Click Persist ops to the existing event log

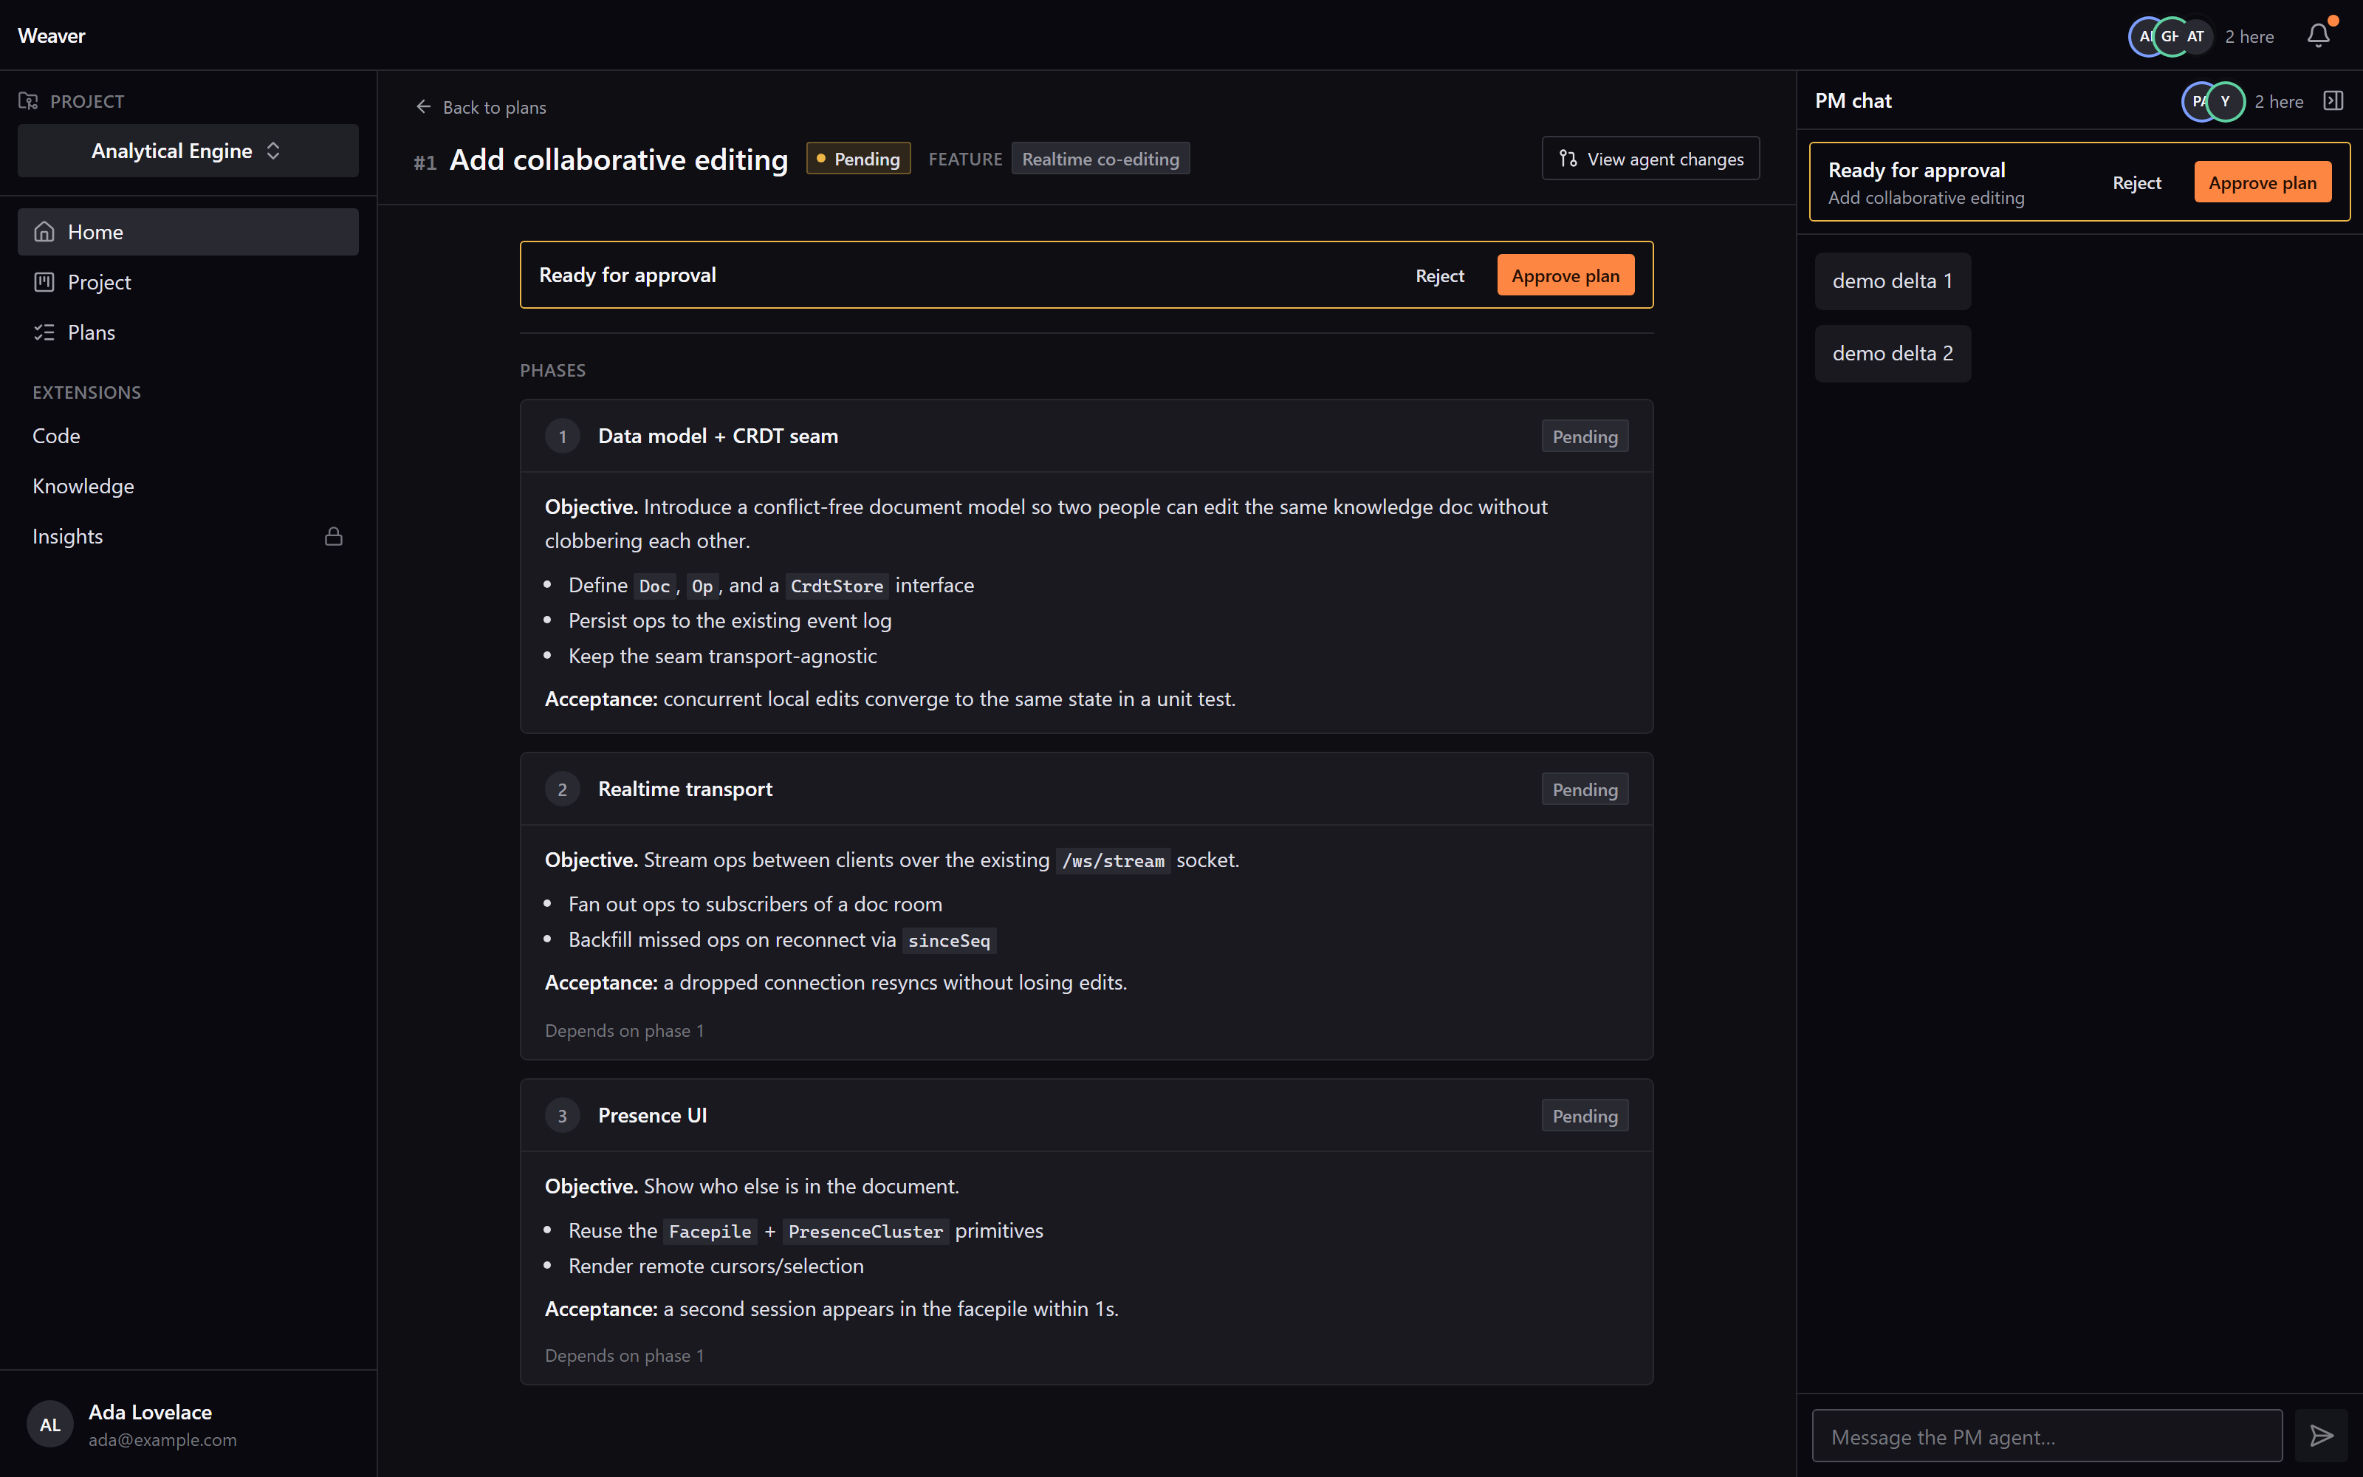(730, 621)
